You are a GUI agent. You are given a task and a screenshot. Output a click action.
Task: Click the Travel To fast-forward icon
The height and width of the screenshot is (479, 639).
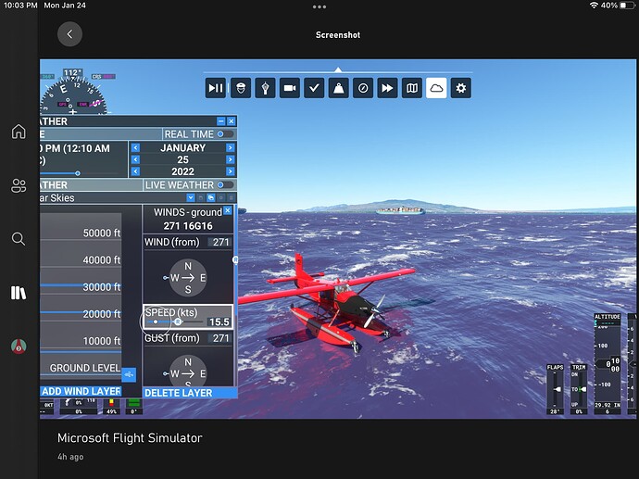(387, 88)
